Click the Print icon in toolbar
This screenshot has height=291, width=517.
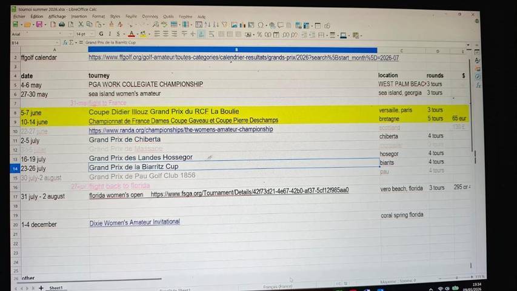click(62, 25)
